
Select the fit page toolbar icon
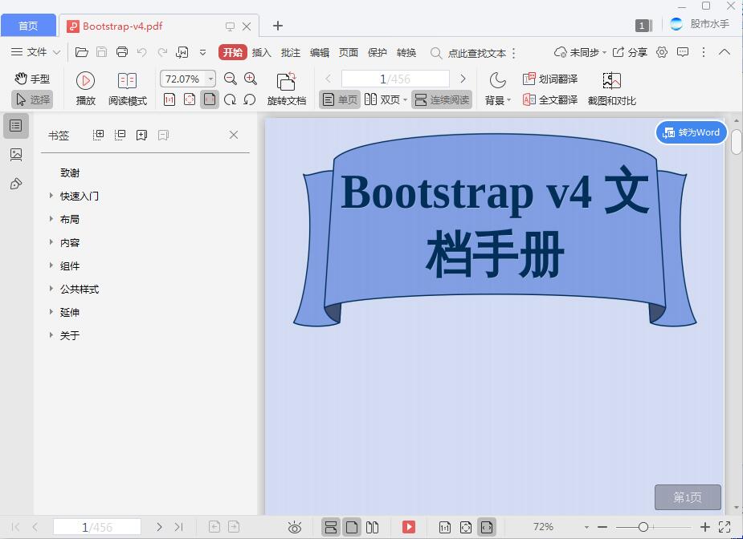pyautogui.click(x=190, y=99)
